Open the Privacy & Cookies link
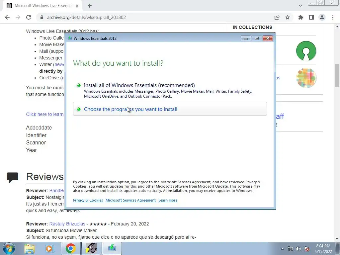340x255 pixels. (88, 200)
